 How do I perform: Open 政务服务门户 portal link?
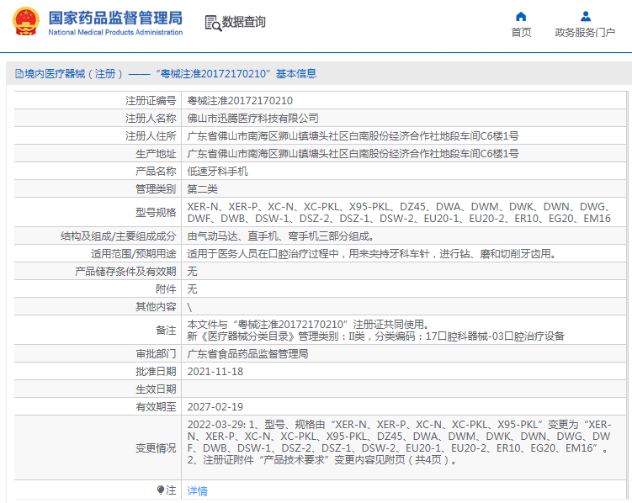pos(585,32)
